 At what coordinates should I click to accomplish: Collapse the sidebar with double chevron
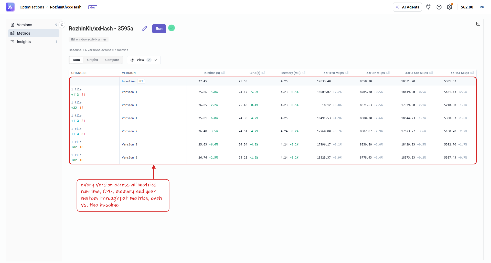pos(62,25)
